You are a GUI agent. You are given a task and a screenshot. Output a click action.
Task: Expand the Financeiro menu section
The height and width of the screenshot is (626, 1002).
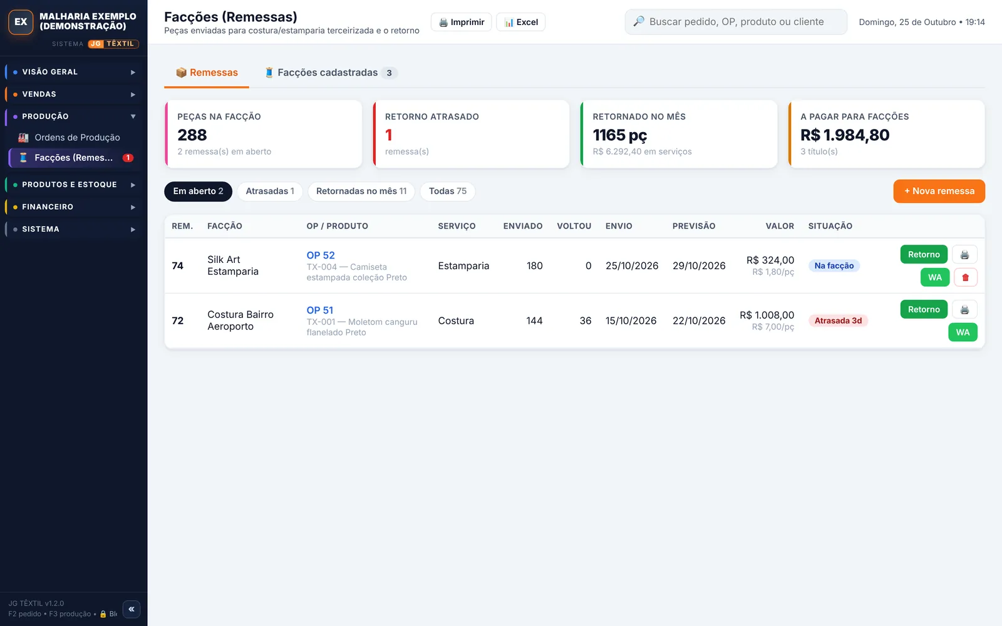coord(74,207)
